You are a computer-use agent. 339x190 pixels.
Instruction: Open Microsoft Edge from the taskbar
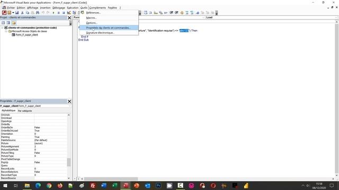38,185
